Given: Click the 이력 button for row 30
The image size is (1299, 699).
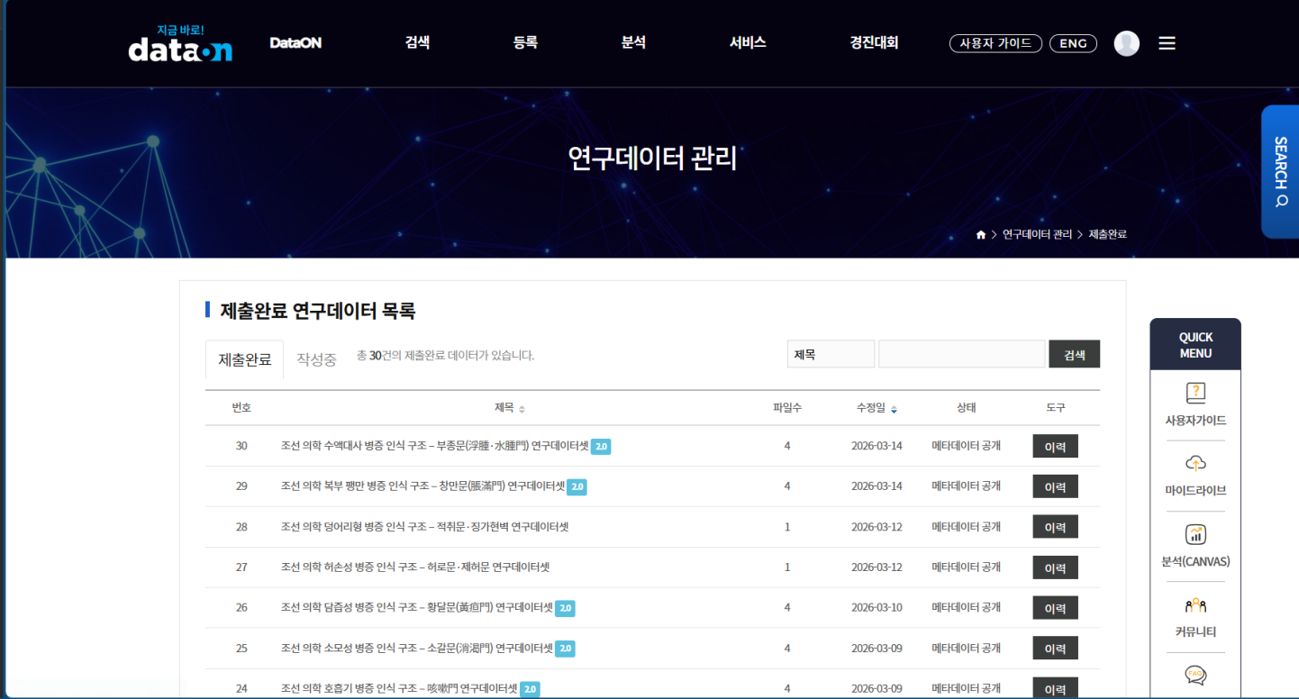Looking at the screenshot, I should [1054, 446].
